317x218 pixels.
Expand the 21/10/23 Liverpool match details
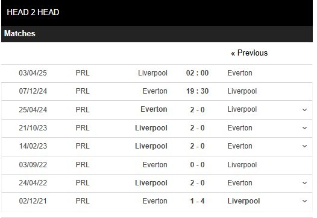pyautogui.click(x=304, y=128)
